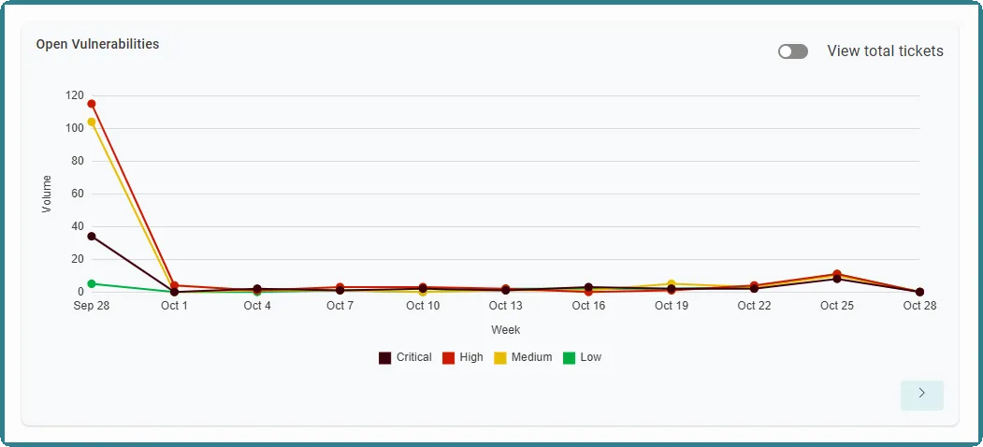This screenshot has width=983, height=447.
Task: Click the Oct 4 axis label
Action: (257, 306)
